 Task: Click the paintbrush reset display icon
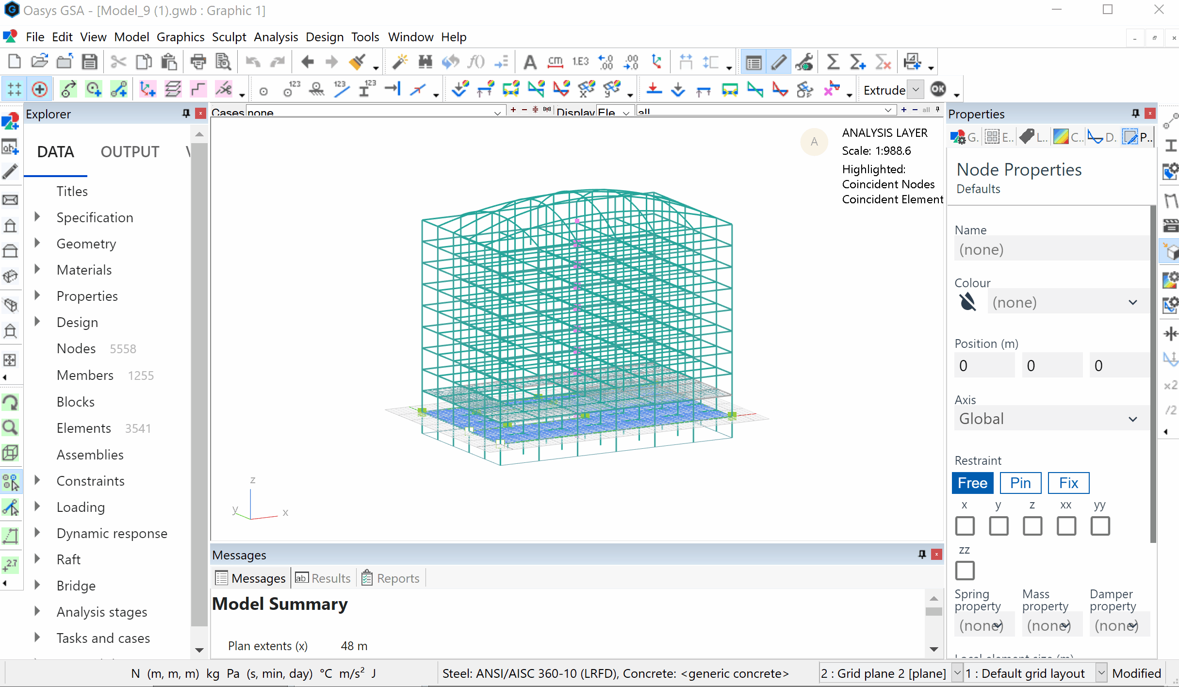coord(357,62)
